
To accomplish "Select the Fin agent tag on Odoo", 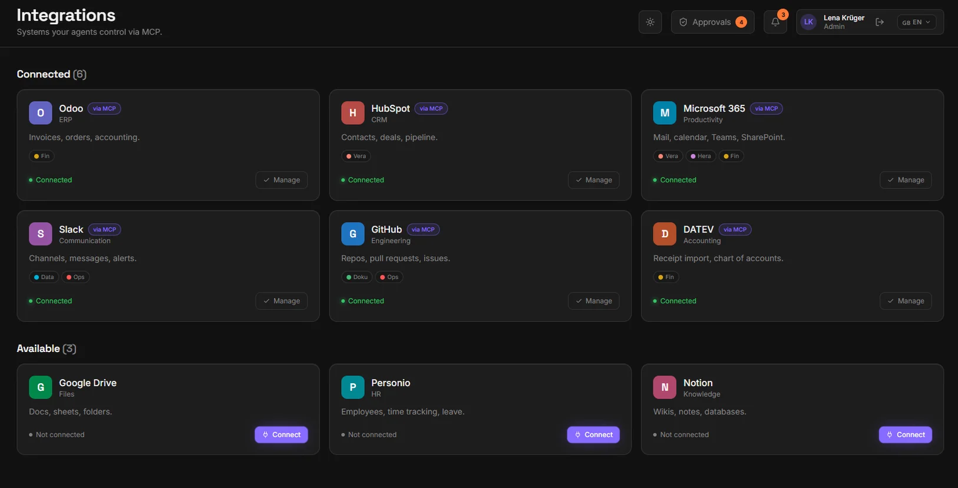I will tap(42, 156).
